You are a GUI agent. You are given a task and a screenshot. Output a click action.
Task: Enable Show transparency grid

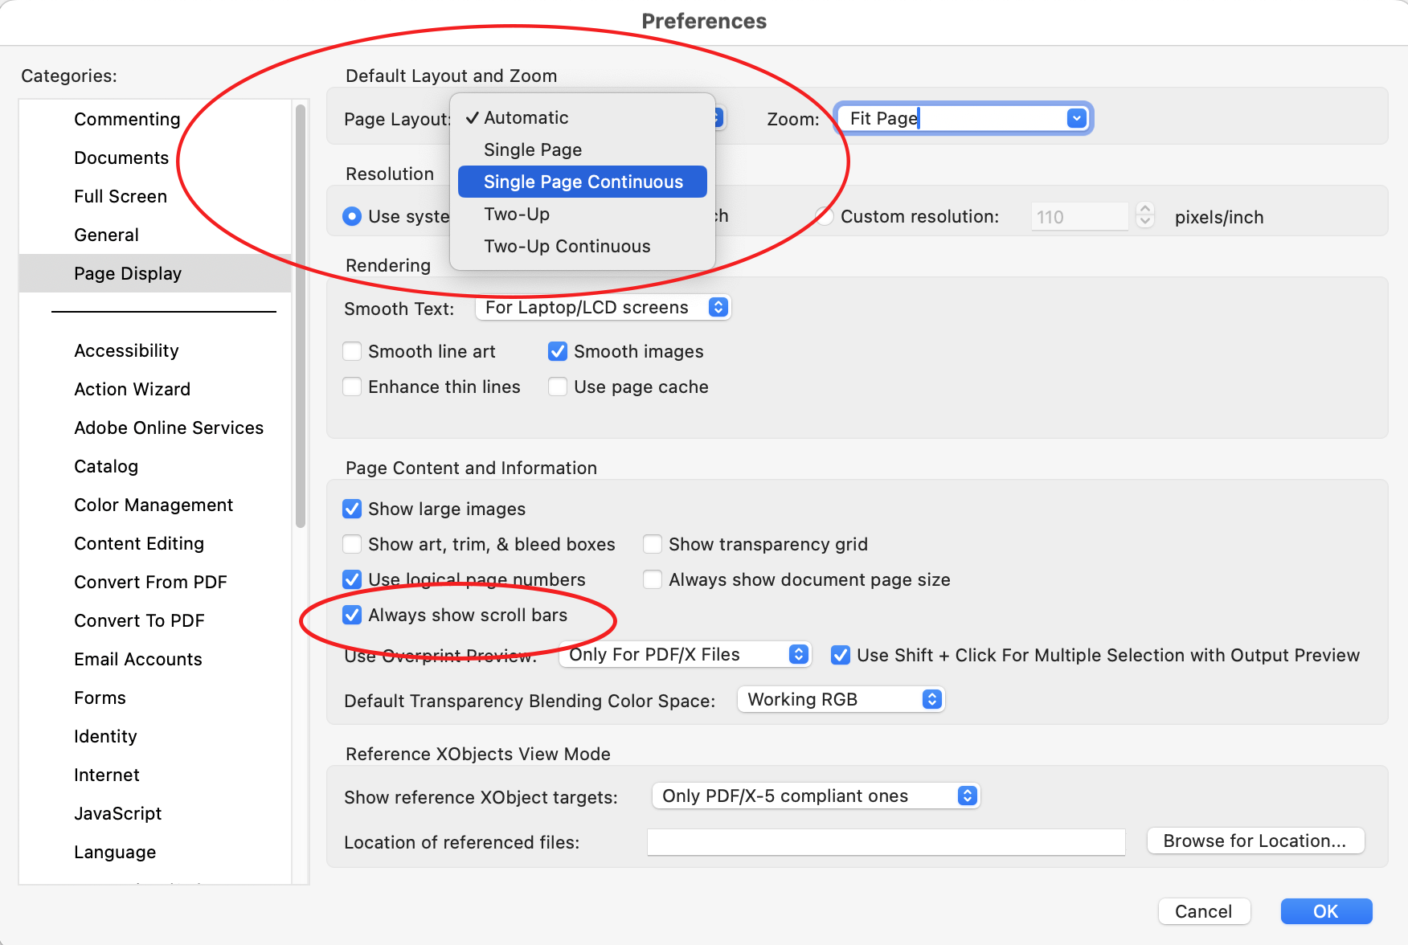coord(653,544)
